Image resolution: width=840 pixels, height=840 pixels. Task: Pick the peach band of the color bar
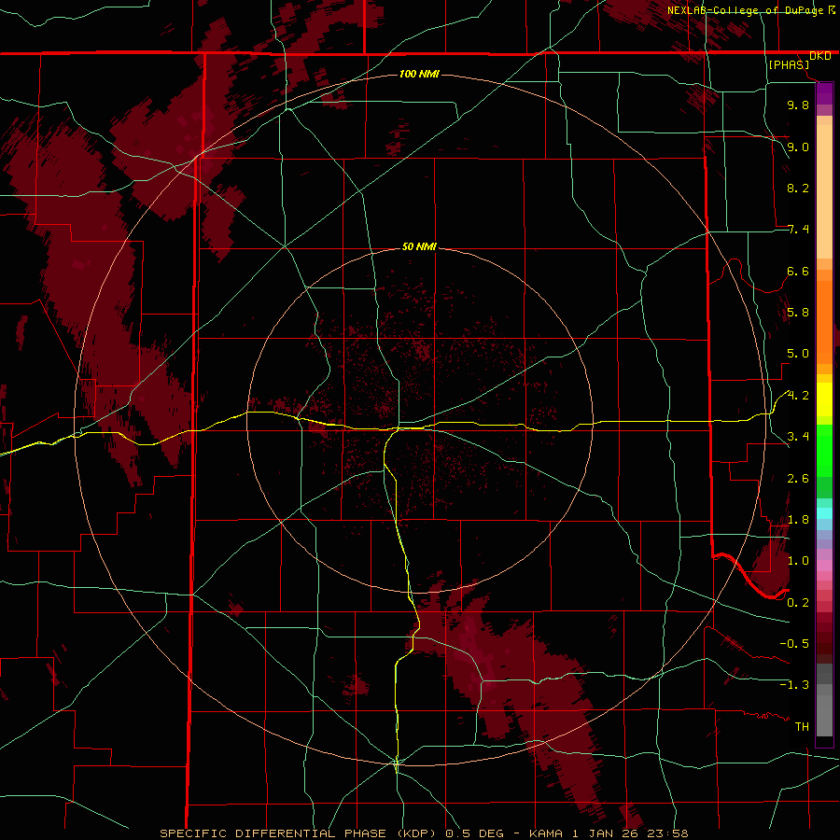click(824, 190)
